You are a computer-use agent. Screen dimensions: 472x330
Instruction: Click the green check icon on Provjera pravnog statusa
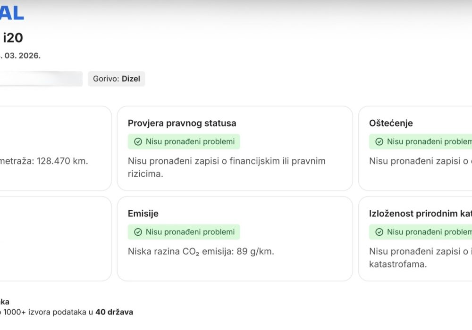(137, 141)
